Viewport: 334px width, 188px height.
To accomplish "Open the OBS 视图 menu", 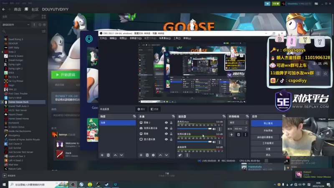I will pos(123,38).
